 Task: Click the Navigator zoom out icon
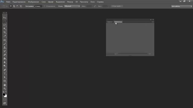[115, 54]
